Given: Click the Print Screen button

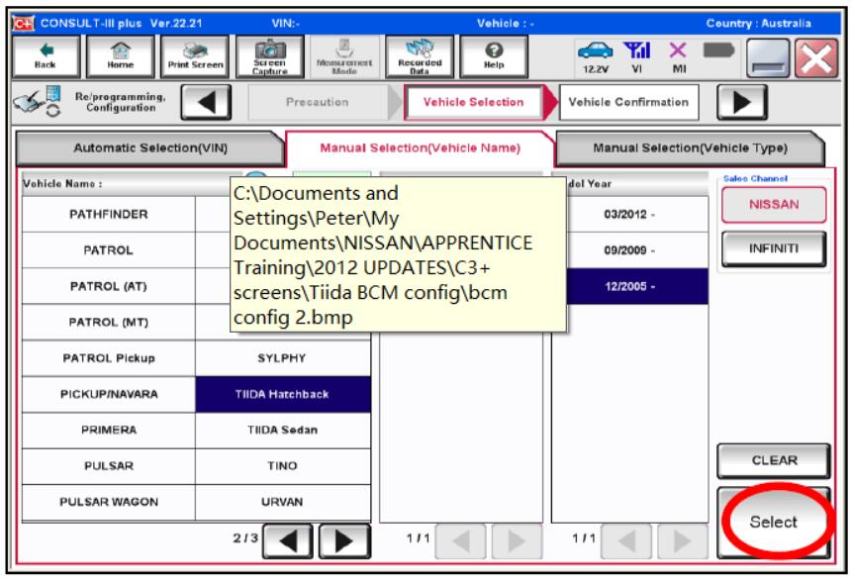Looking at the screenshot, I should (x=195, y=56).
